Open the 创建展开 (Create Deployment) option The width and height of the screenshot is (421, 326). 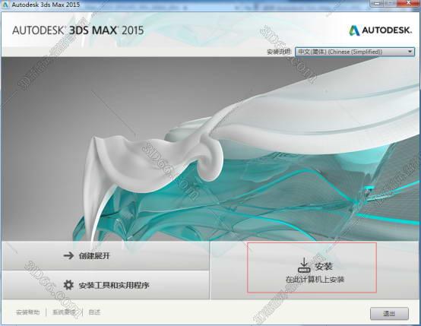[x=105, y=255]
